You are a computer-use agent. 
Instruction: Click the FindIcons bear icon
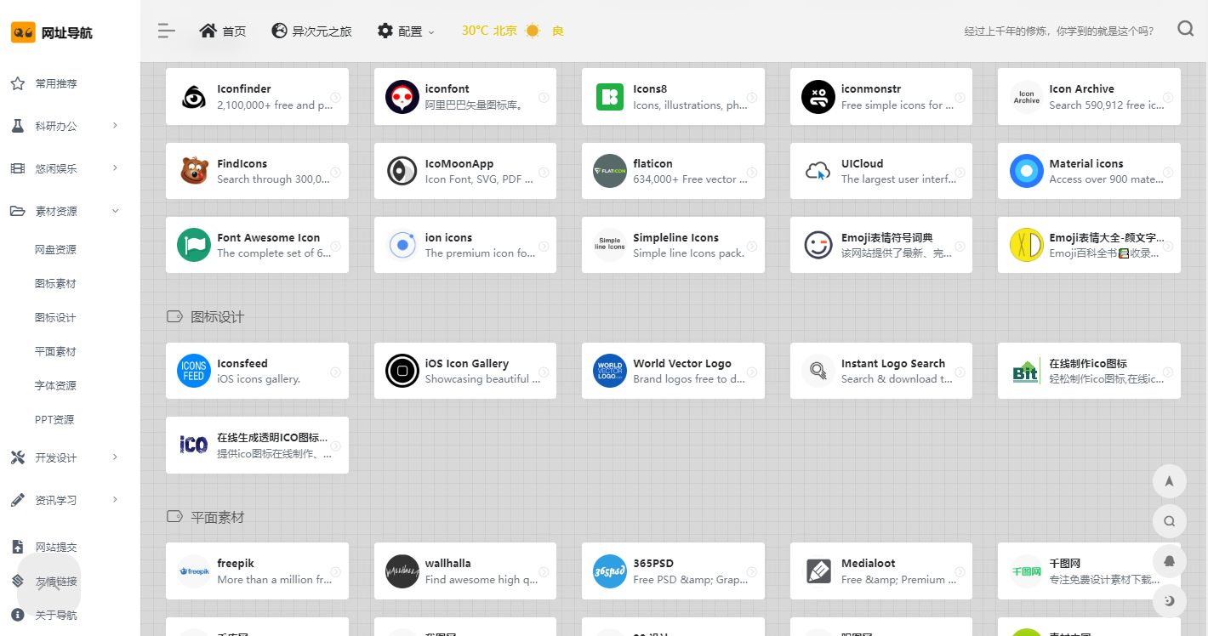194,171
